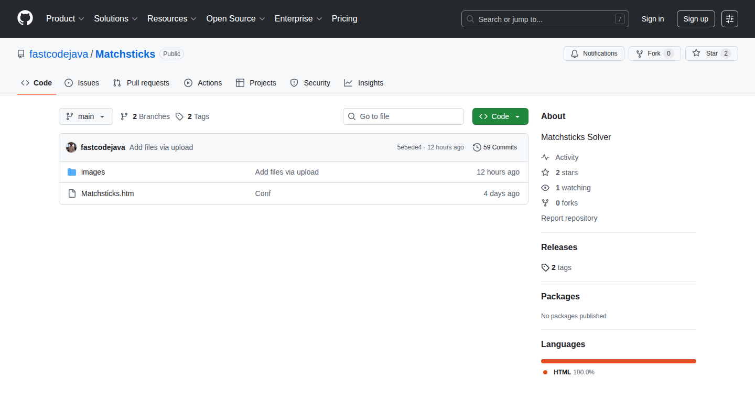
Task: View 59 Commits history
Action: 495,147
